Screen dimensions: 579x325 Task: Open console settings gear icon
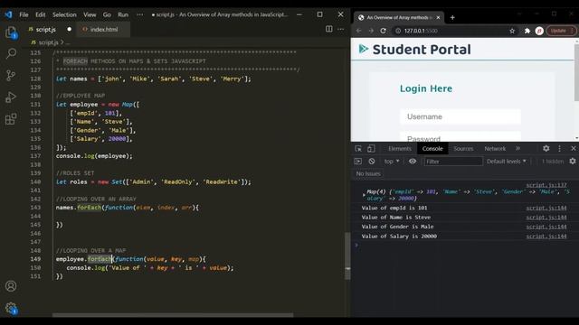[573, 162]
